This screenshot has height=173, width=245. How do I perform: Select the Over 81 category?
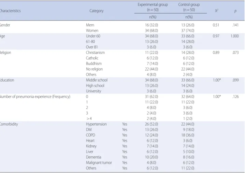92,47
